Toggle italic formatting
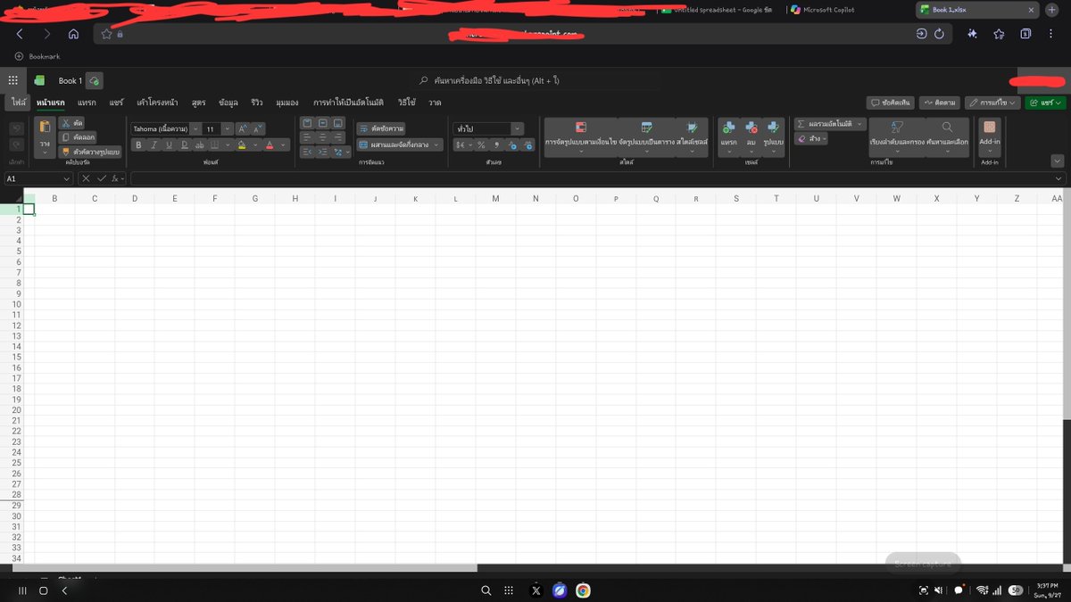Screen dimensions: 1071x602 (154, 144)
